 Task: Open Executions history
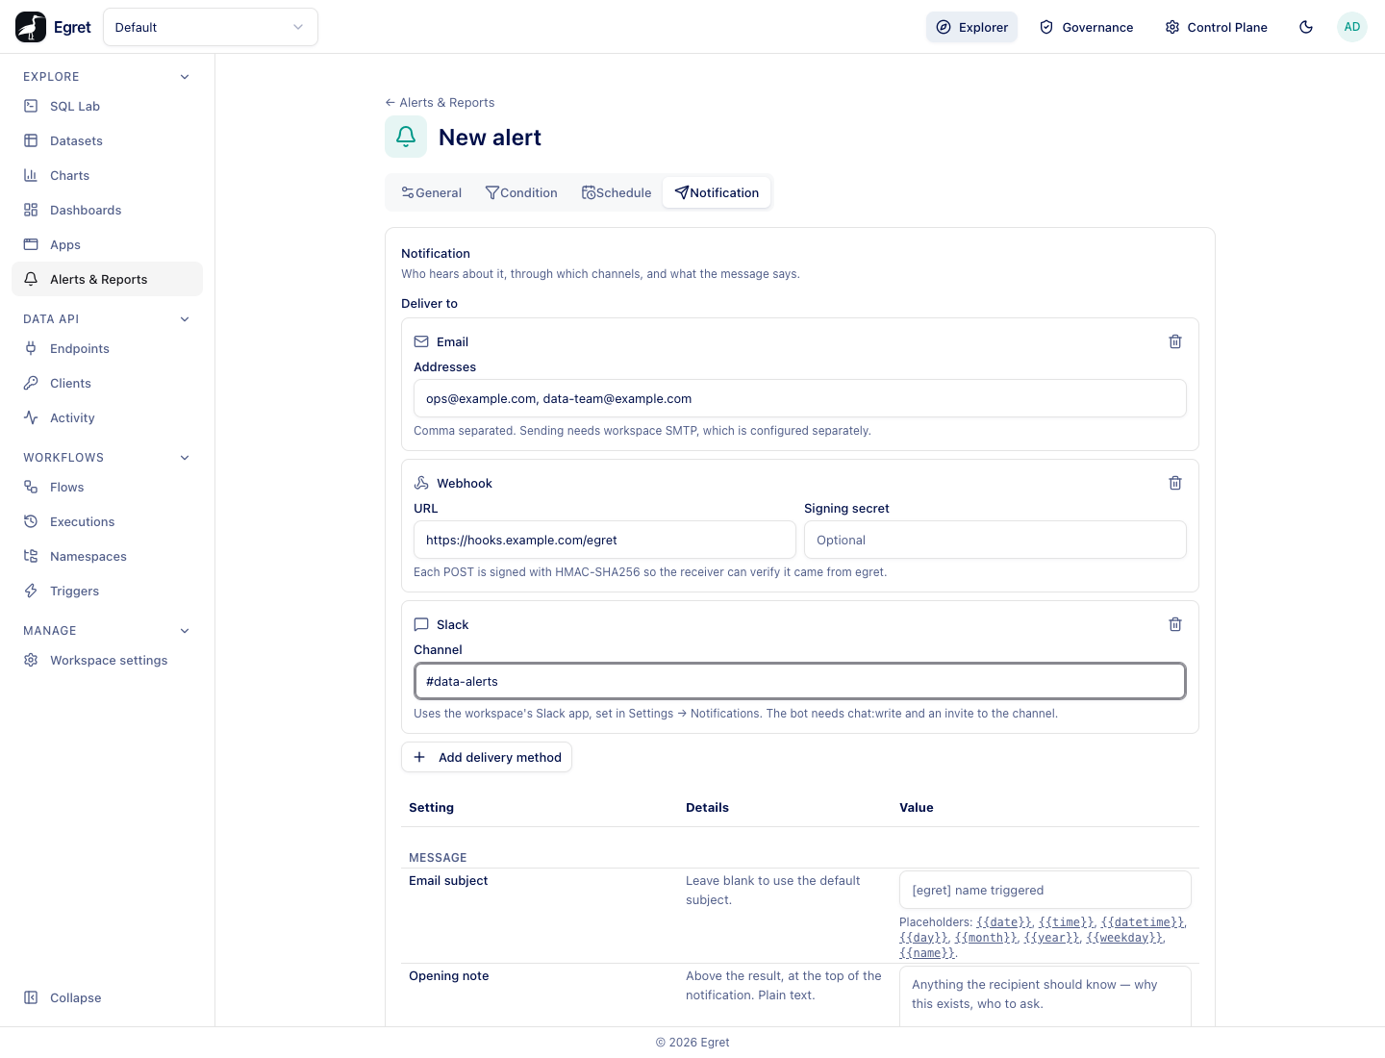(107, 521)
